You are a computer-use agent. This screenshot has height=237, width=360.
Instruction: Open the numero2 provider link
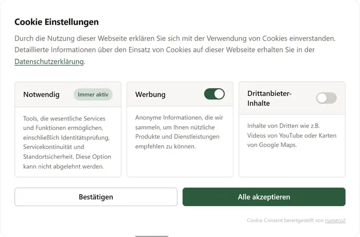(335, 221)
